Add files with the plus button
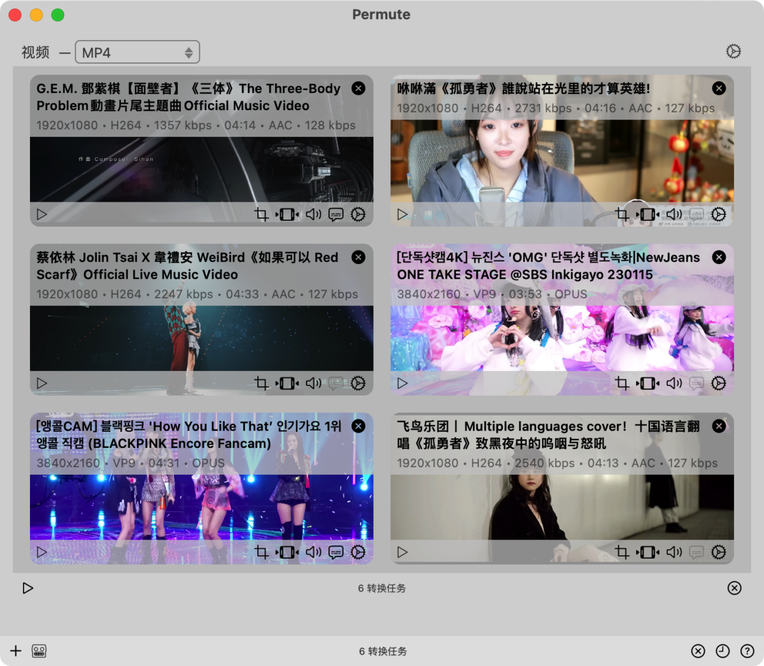 point(16,651)
